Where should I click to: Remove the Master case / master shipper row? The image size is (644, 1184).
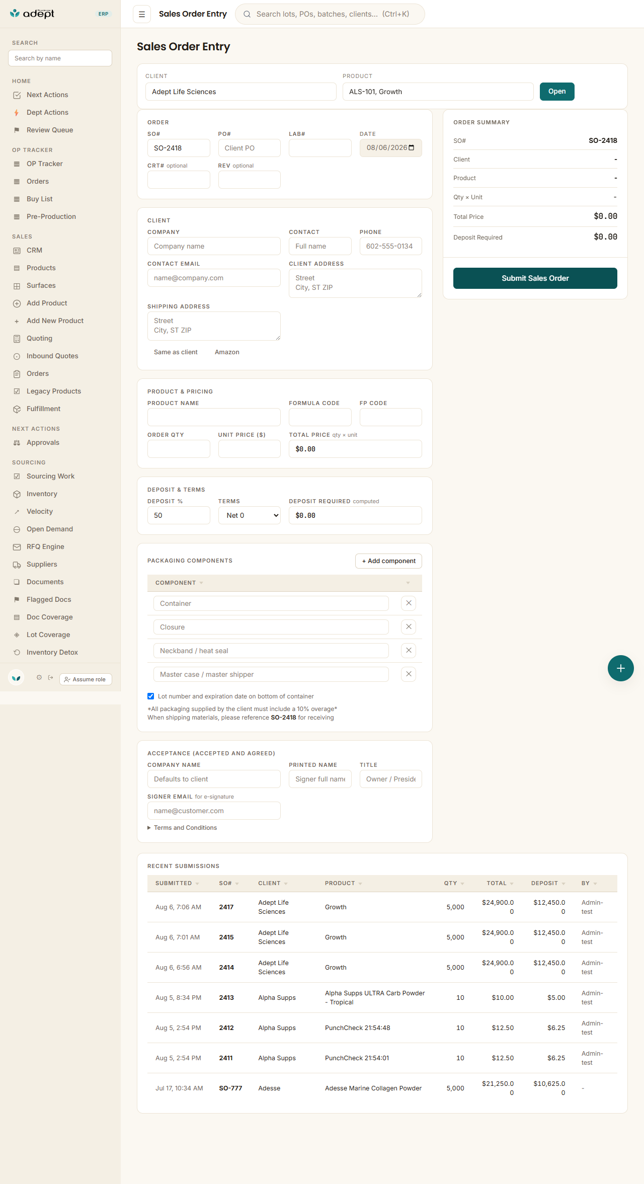click(409, 674)
